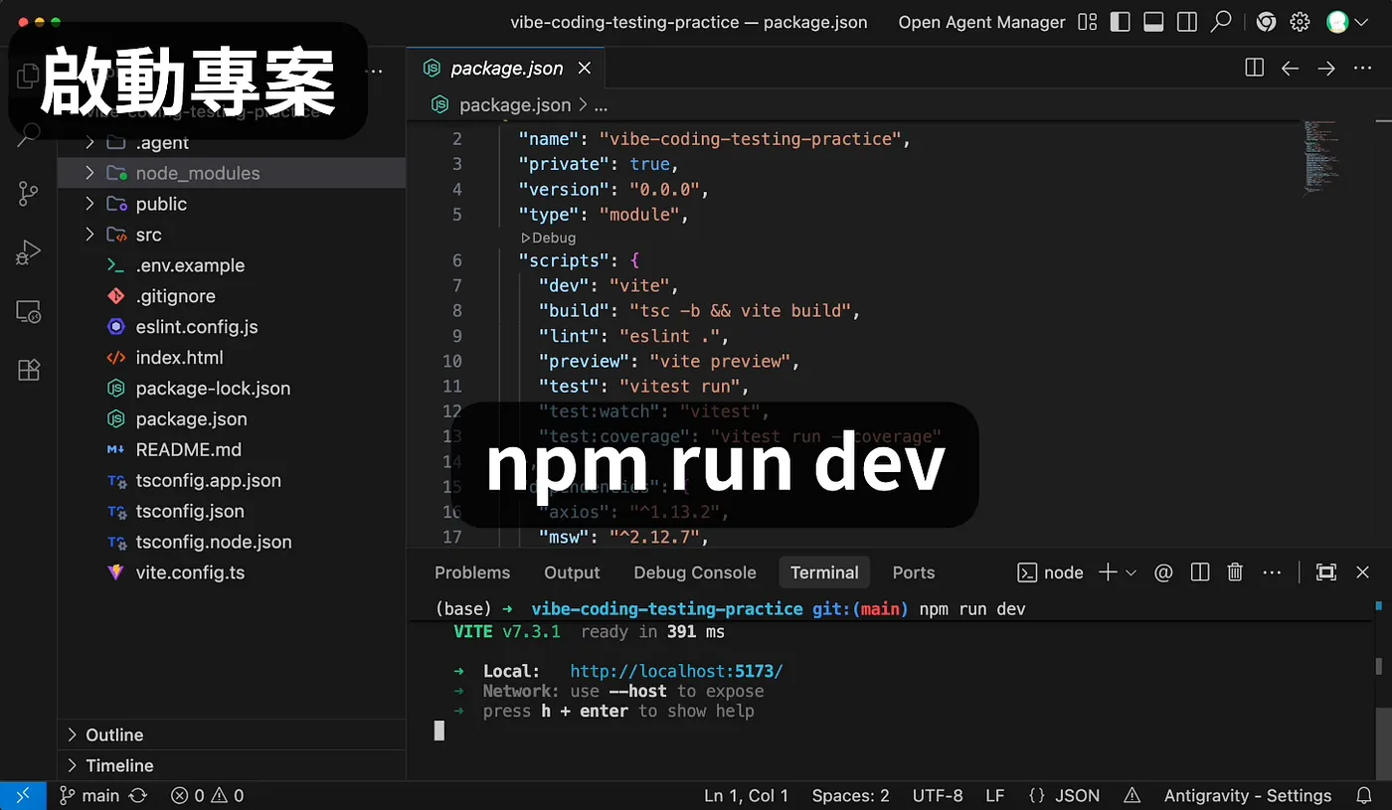The width and height of the screenshot is (1392, 810).
Task: Split the terminal panel
Action: 1200,572
